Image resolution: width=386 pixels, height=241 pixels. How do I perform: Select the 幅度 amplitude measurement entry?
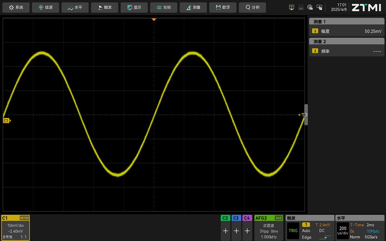(x=347, y=31)
